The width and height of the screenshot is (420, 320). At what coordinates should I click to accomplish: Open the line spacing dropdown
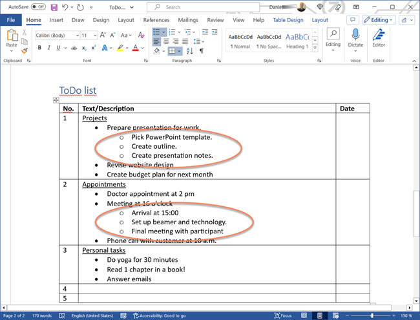[x=199, y=41]
